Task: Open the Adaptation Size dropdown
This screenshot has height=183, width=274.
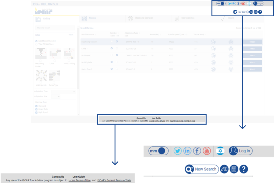Action: 56,96
